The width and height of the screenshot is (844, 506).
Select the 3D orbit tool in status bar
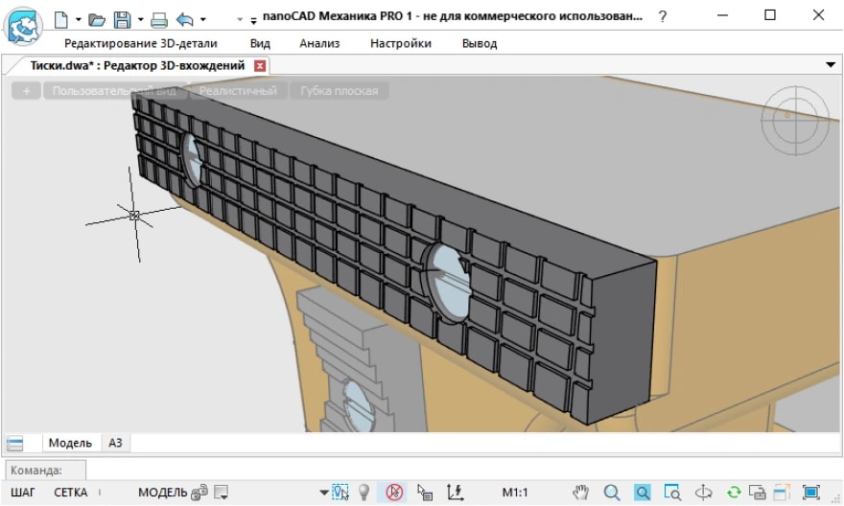pos(703,493)
